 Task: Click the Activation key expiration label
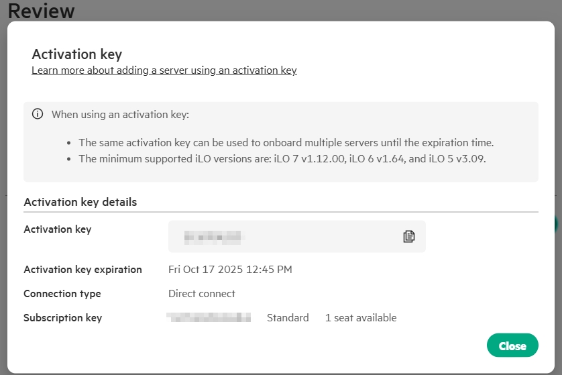tap(82, 270)
